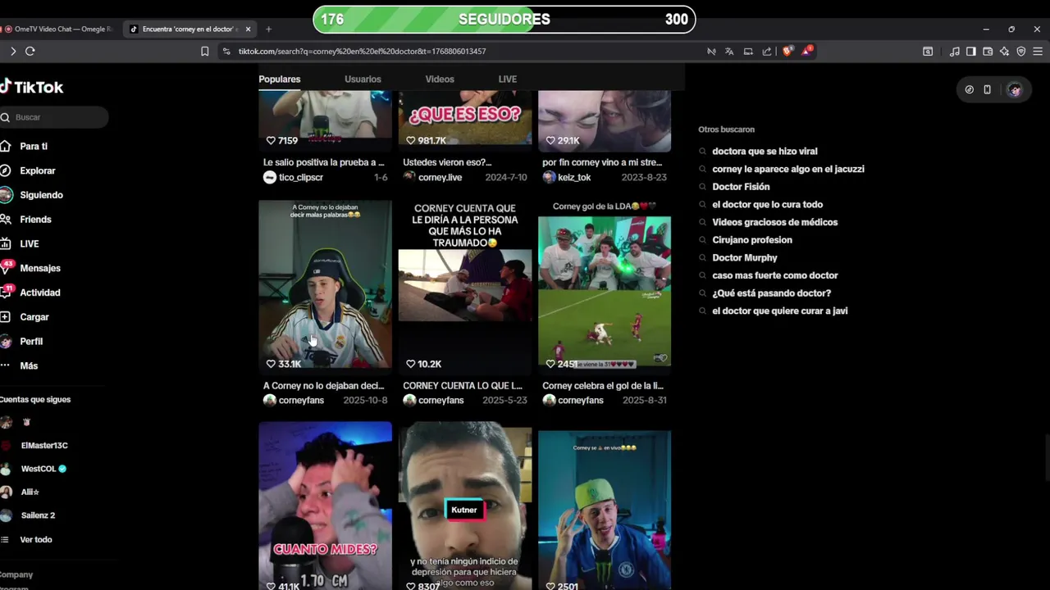
Task: Search suggestion 'Cirujano profesion'
Action: 751,240
